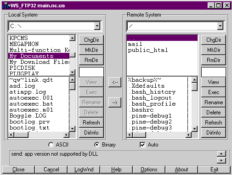
Task: Select the remote mail directory
Action: [x=162, y=44]
